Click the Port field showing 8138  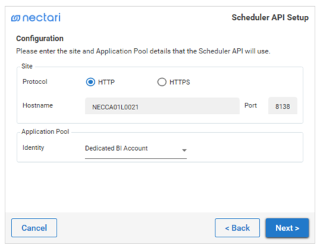point(283,106)
